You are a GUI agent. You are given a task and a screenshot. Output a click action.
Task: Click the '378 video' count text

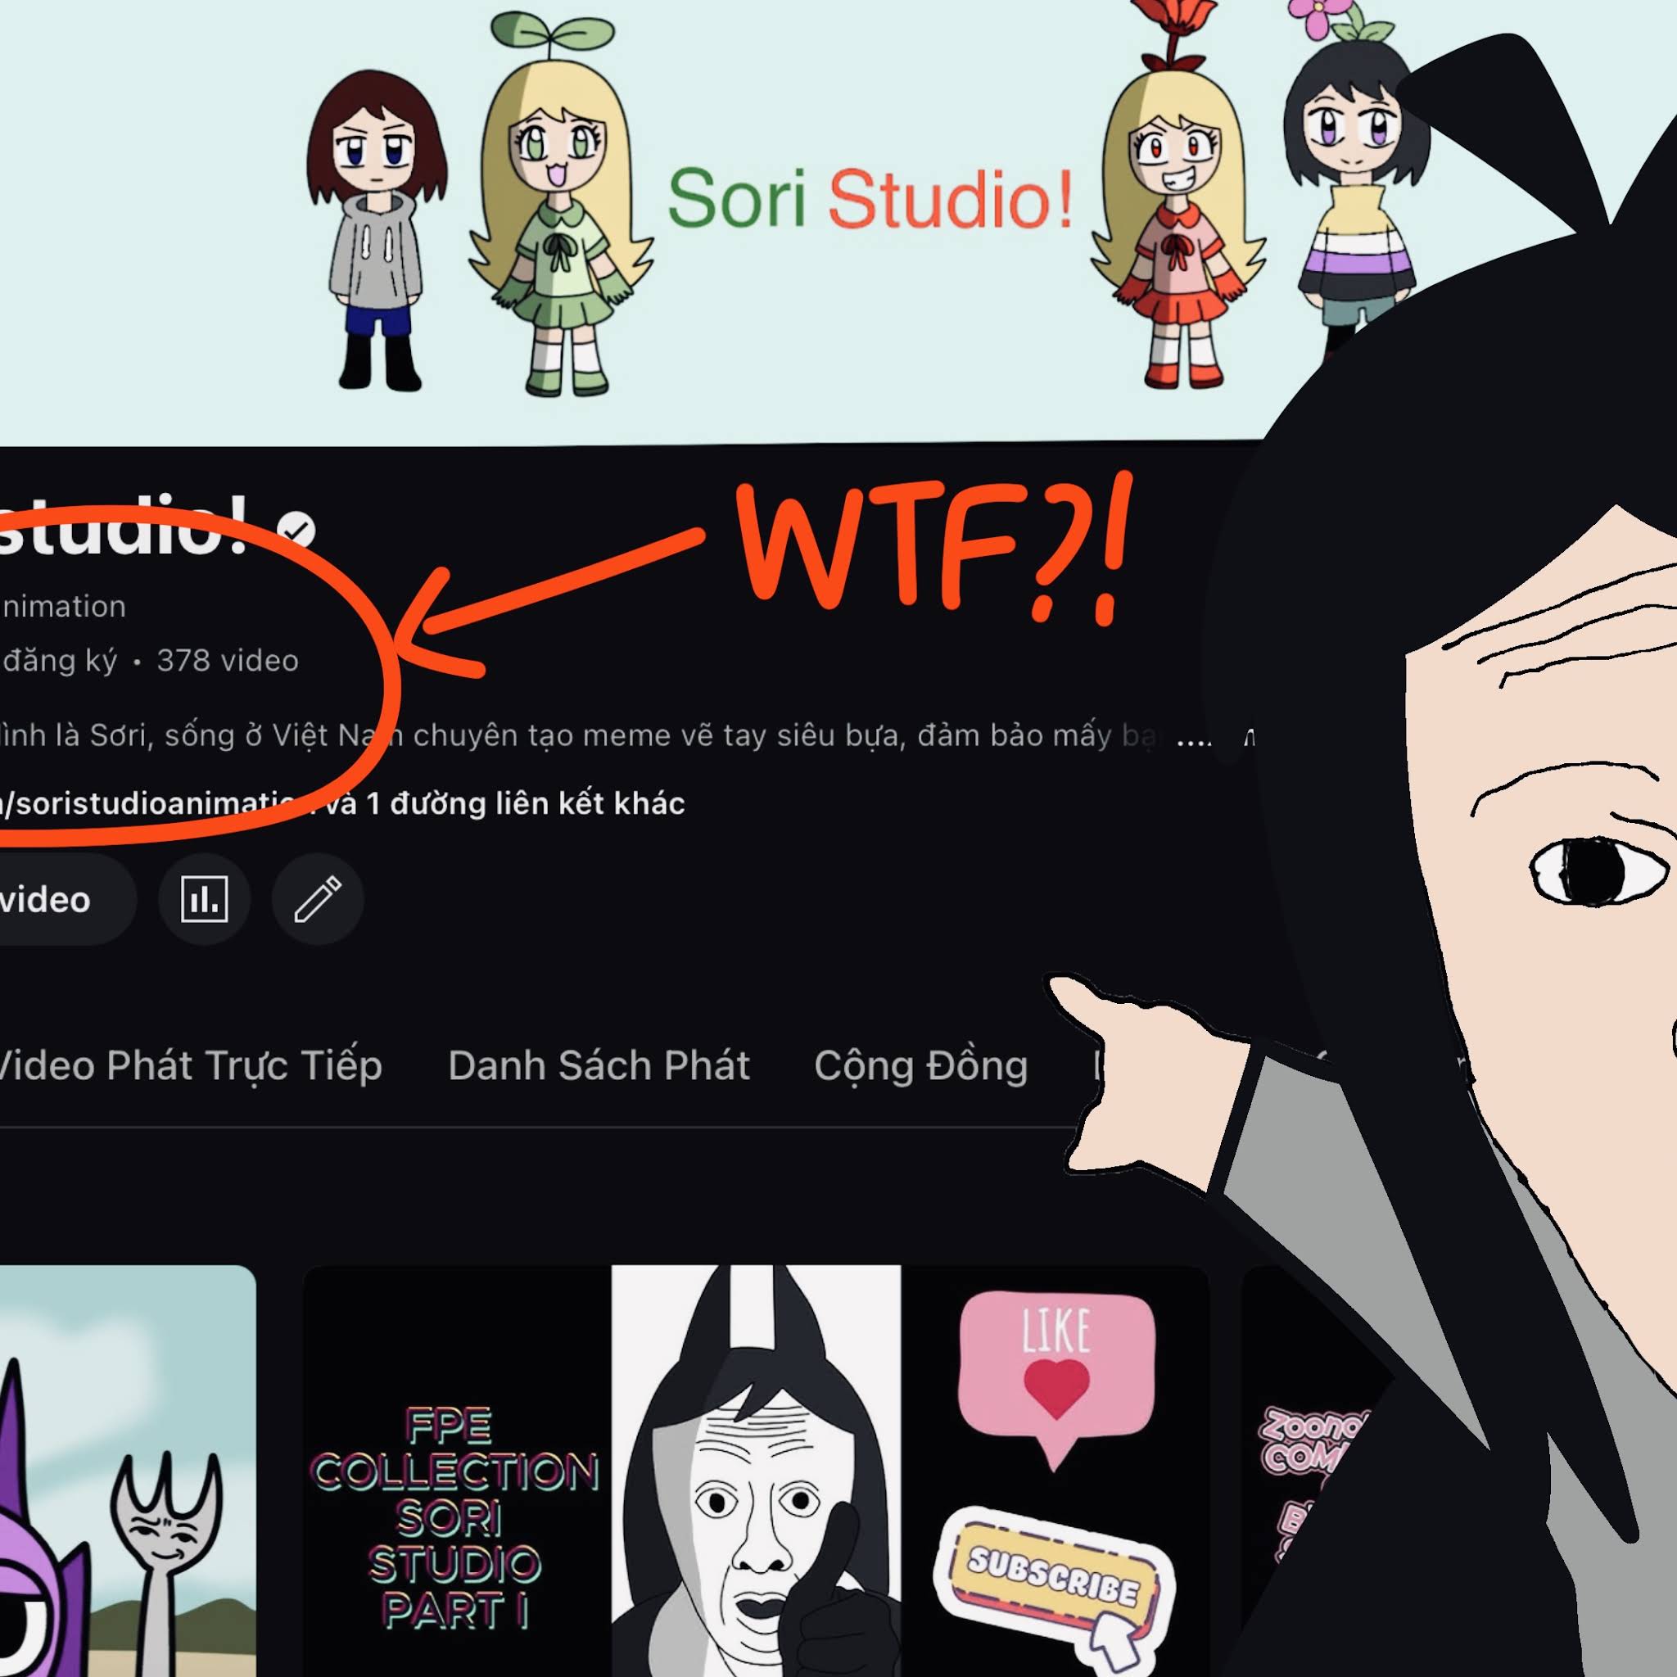[228, 661]
